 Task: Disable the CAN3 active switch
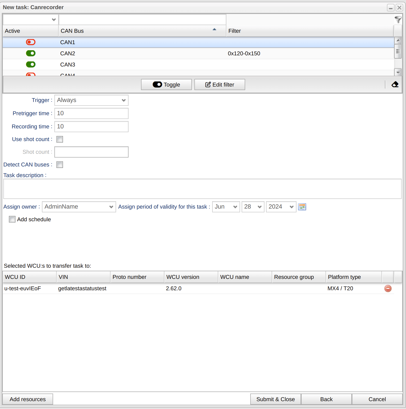[x=31, y=64]
